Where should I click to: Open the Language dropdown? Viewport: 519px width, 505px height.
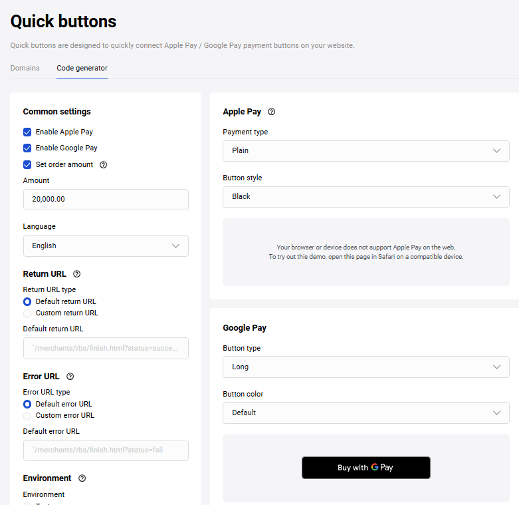coord(106,246)
